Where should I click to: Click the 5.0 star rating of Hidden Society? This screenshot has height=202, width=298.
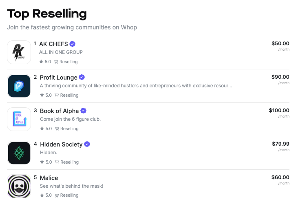coord(46,162)
